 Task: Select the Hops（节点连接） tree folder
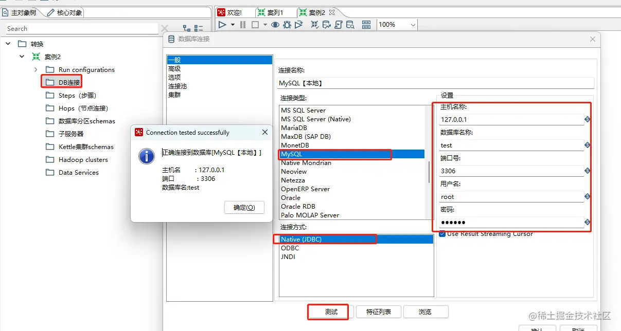[x=77, y=108]
